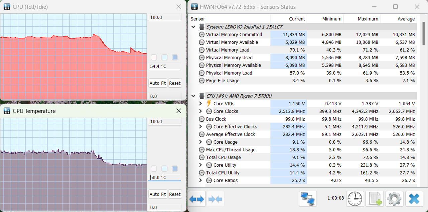Expand the Core Utility row
Image resolution: width=428 pixels, height=212 pixels.
(201, 165)
